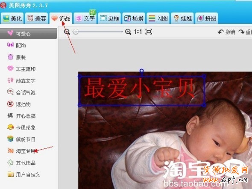Set view to 1:1 actual size
This screenshot has height=189, width=252.
(x=138, y=32)
